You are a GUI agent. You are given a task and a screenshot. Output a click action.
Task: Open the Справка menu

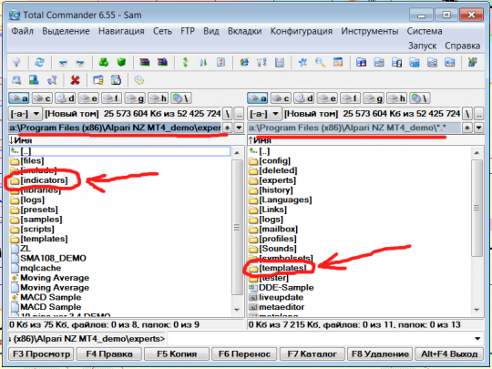click(463, 46)
